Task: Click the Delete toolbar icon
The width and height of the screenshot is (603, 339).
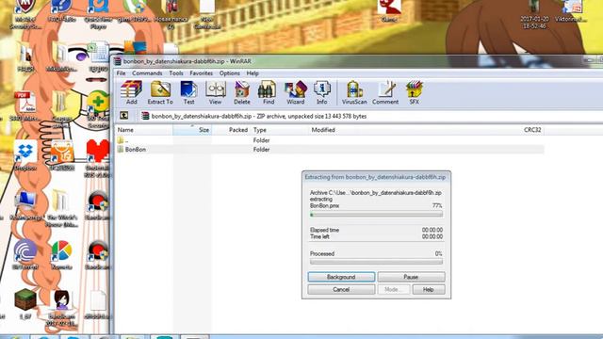Action: (242, 92)
